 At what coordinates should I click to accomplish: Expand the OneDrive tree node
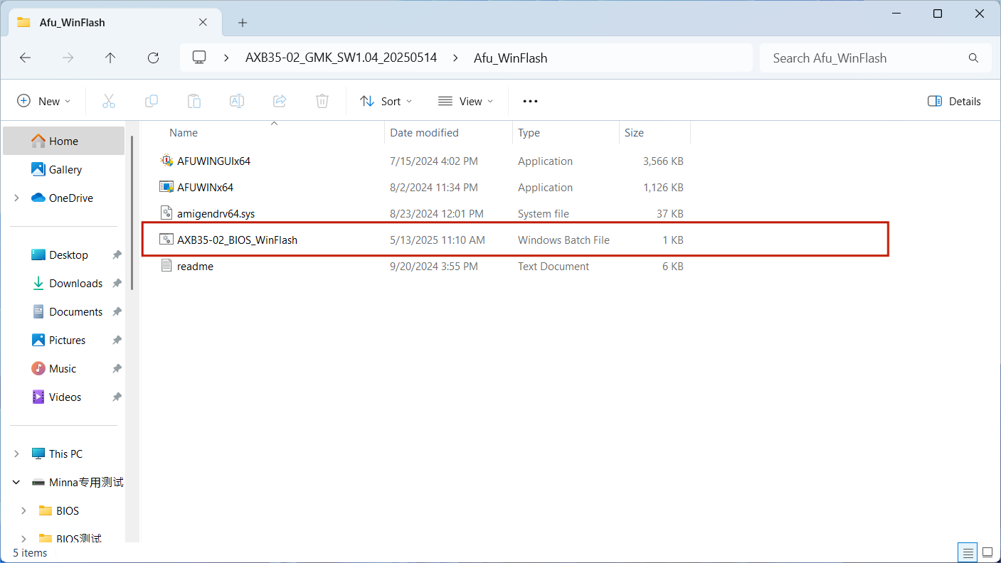pos(16,198)
